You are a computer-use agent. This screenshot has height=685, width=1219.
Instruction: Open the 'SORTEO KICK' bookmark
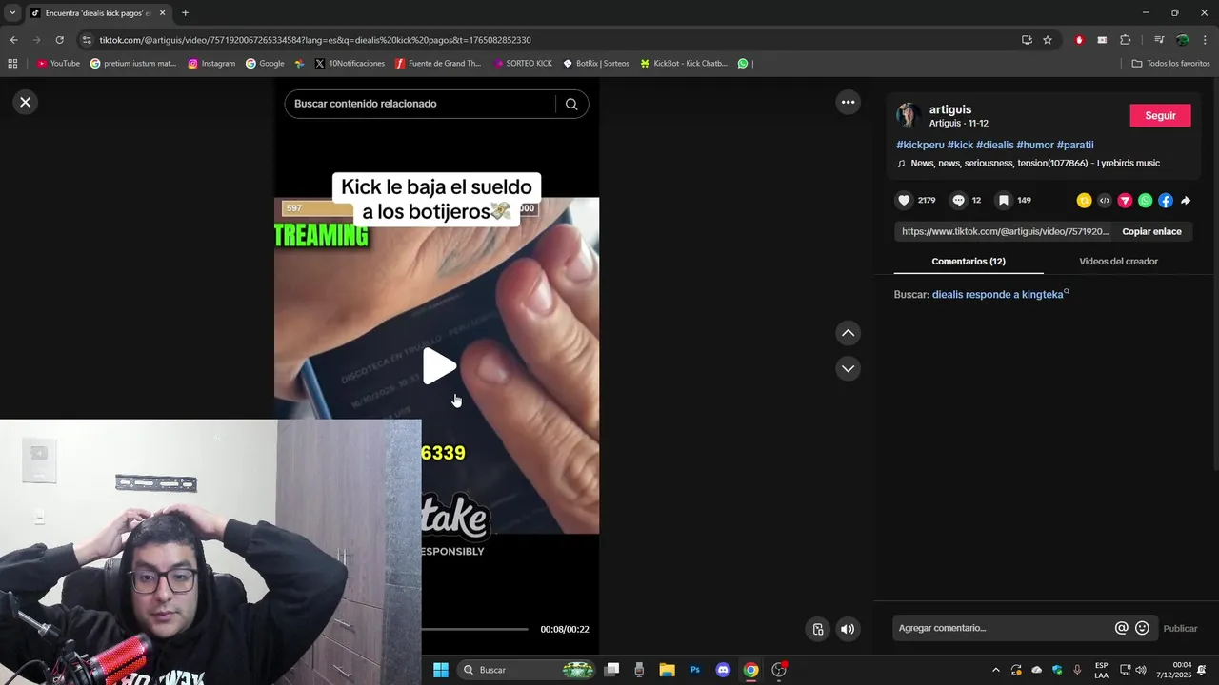click(523, 64)
